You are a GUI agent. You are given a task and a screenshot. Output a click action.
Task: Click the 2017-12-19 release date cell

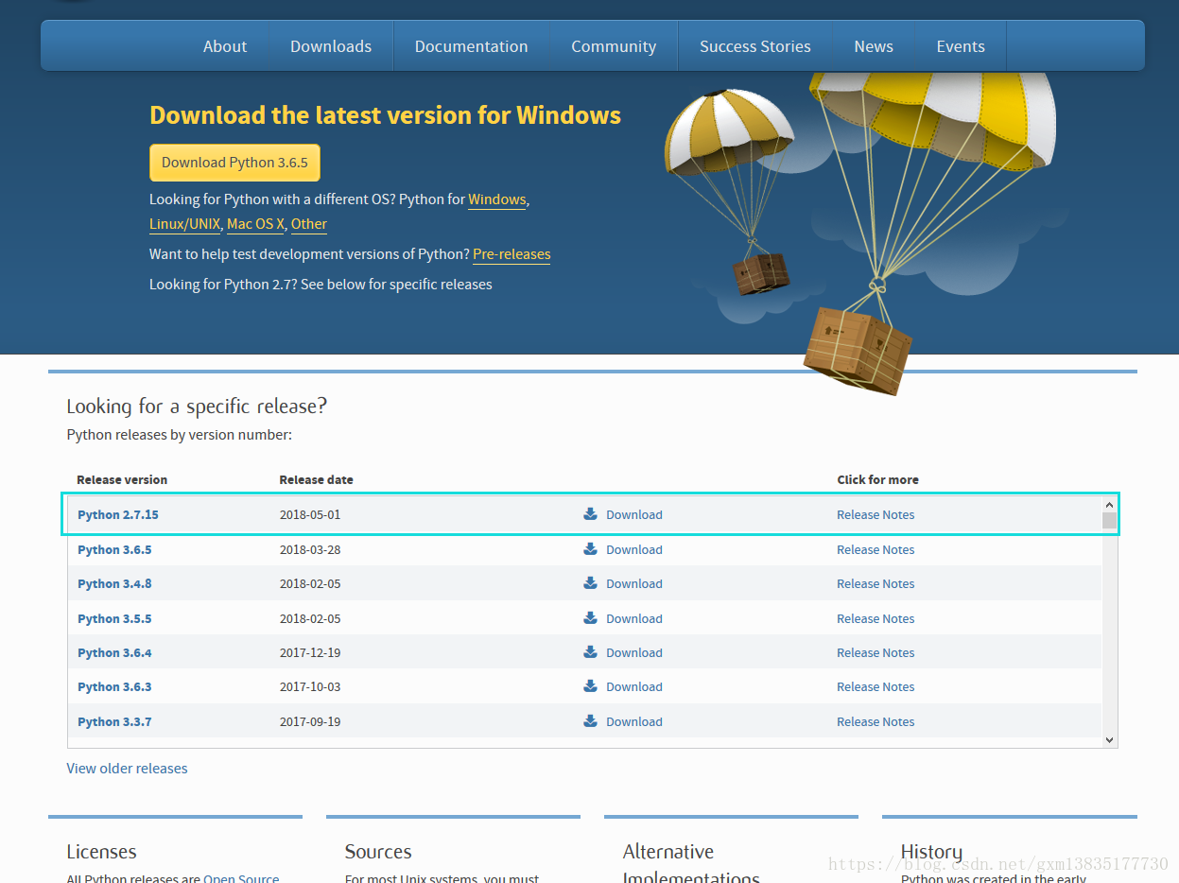(310, 652)
